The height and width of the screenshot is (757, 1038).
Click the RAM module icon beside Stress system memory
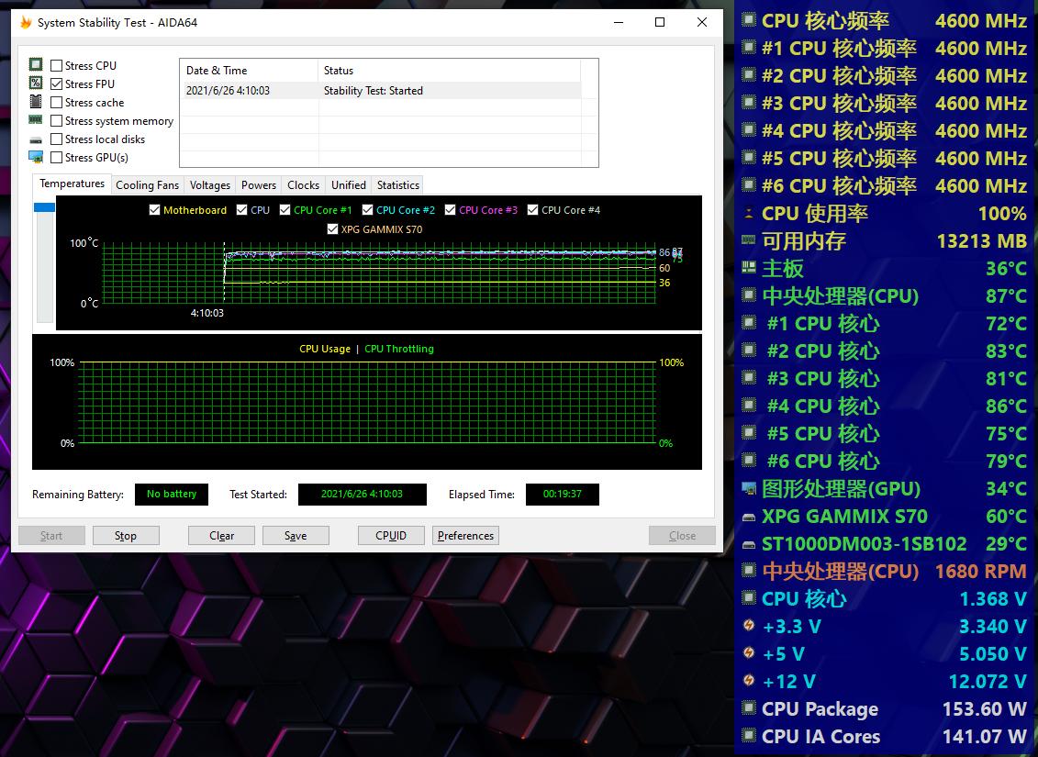tap(36, 120)
